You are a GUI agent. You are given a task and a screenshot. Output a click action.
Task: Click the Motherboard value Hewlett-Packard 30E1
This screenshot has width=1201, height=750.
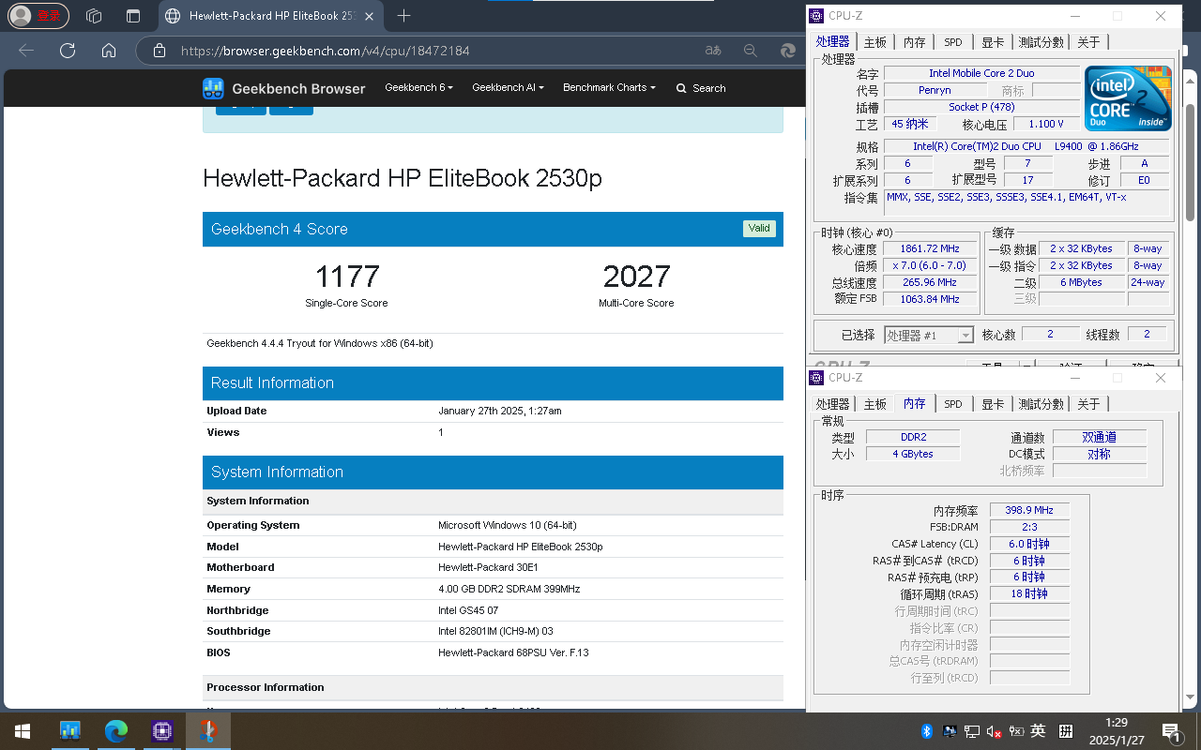[488, 567]
